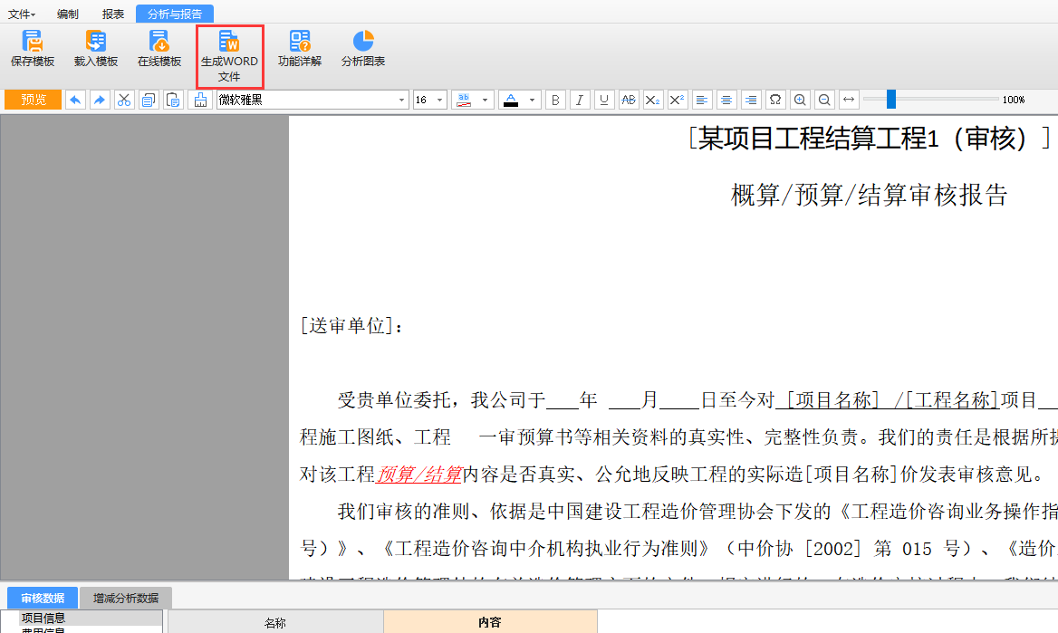Screen dimensions: 1058x633
Task: Open the 文件 menu dropdown
Action: 22,14
